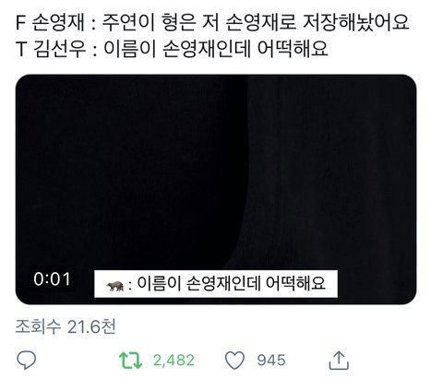Screen dimensions: 443x379
Task: Click the animal emoji in the video caption
Action: click(115, 286)
